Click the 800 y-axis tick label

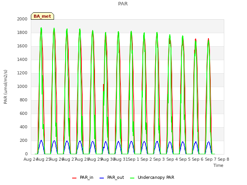24,100
